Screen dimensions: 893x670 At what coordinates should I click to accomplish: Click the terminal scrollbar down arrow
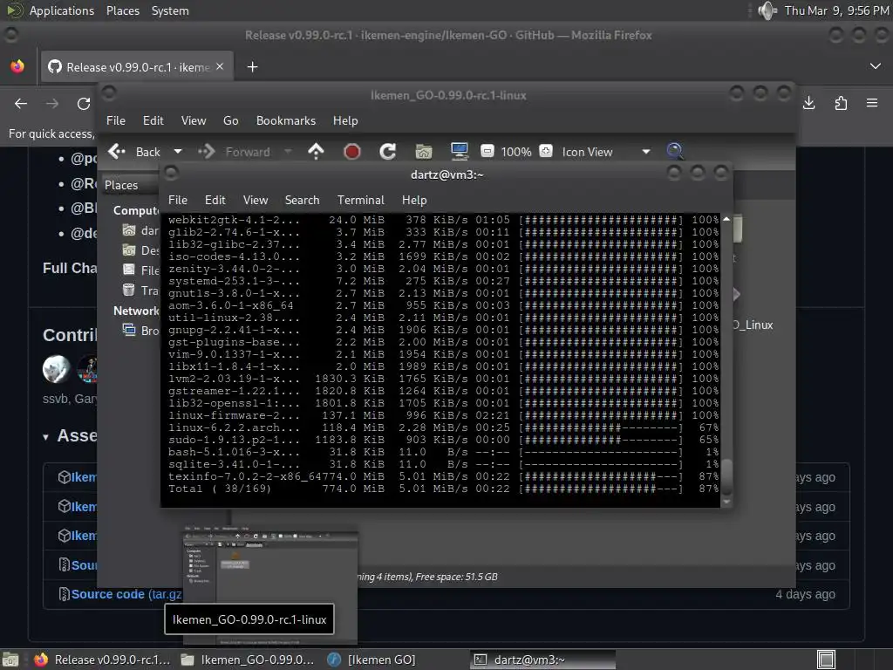click(726, 502)
